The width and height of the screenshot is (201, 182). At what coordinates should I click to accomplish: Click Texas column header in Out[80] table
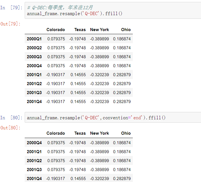pyautogui.click(x=80, y=133)
